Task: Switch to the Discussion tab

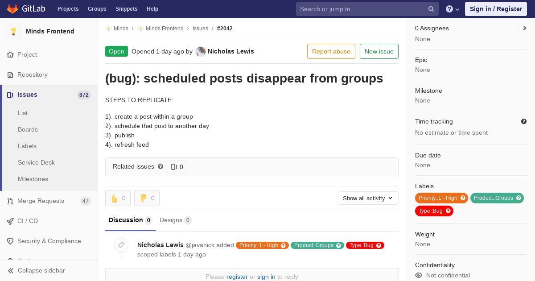Action: [131, 220]
